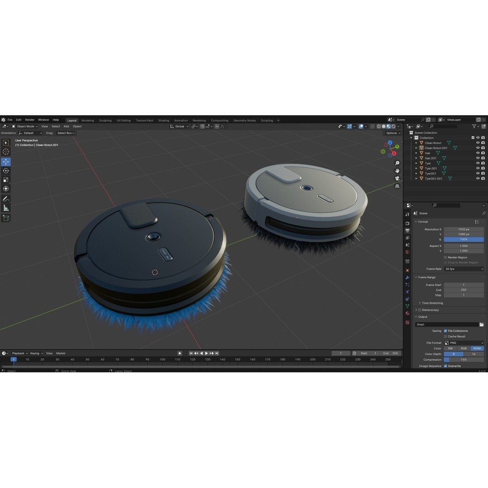Image resolution: width=488 pixels, height=488 pixels.
Task: Select the Move tool in the toolbar
Action: pos(6,161)
